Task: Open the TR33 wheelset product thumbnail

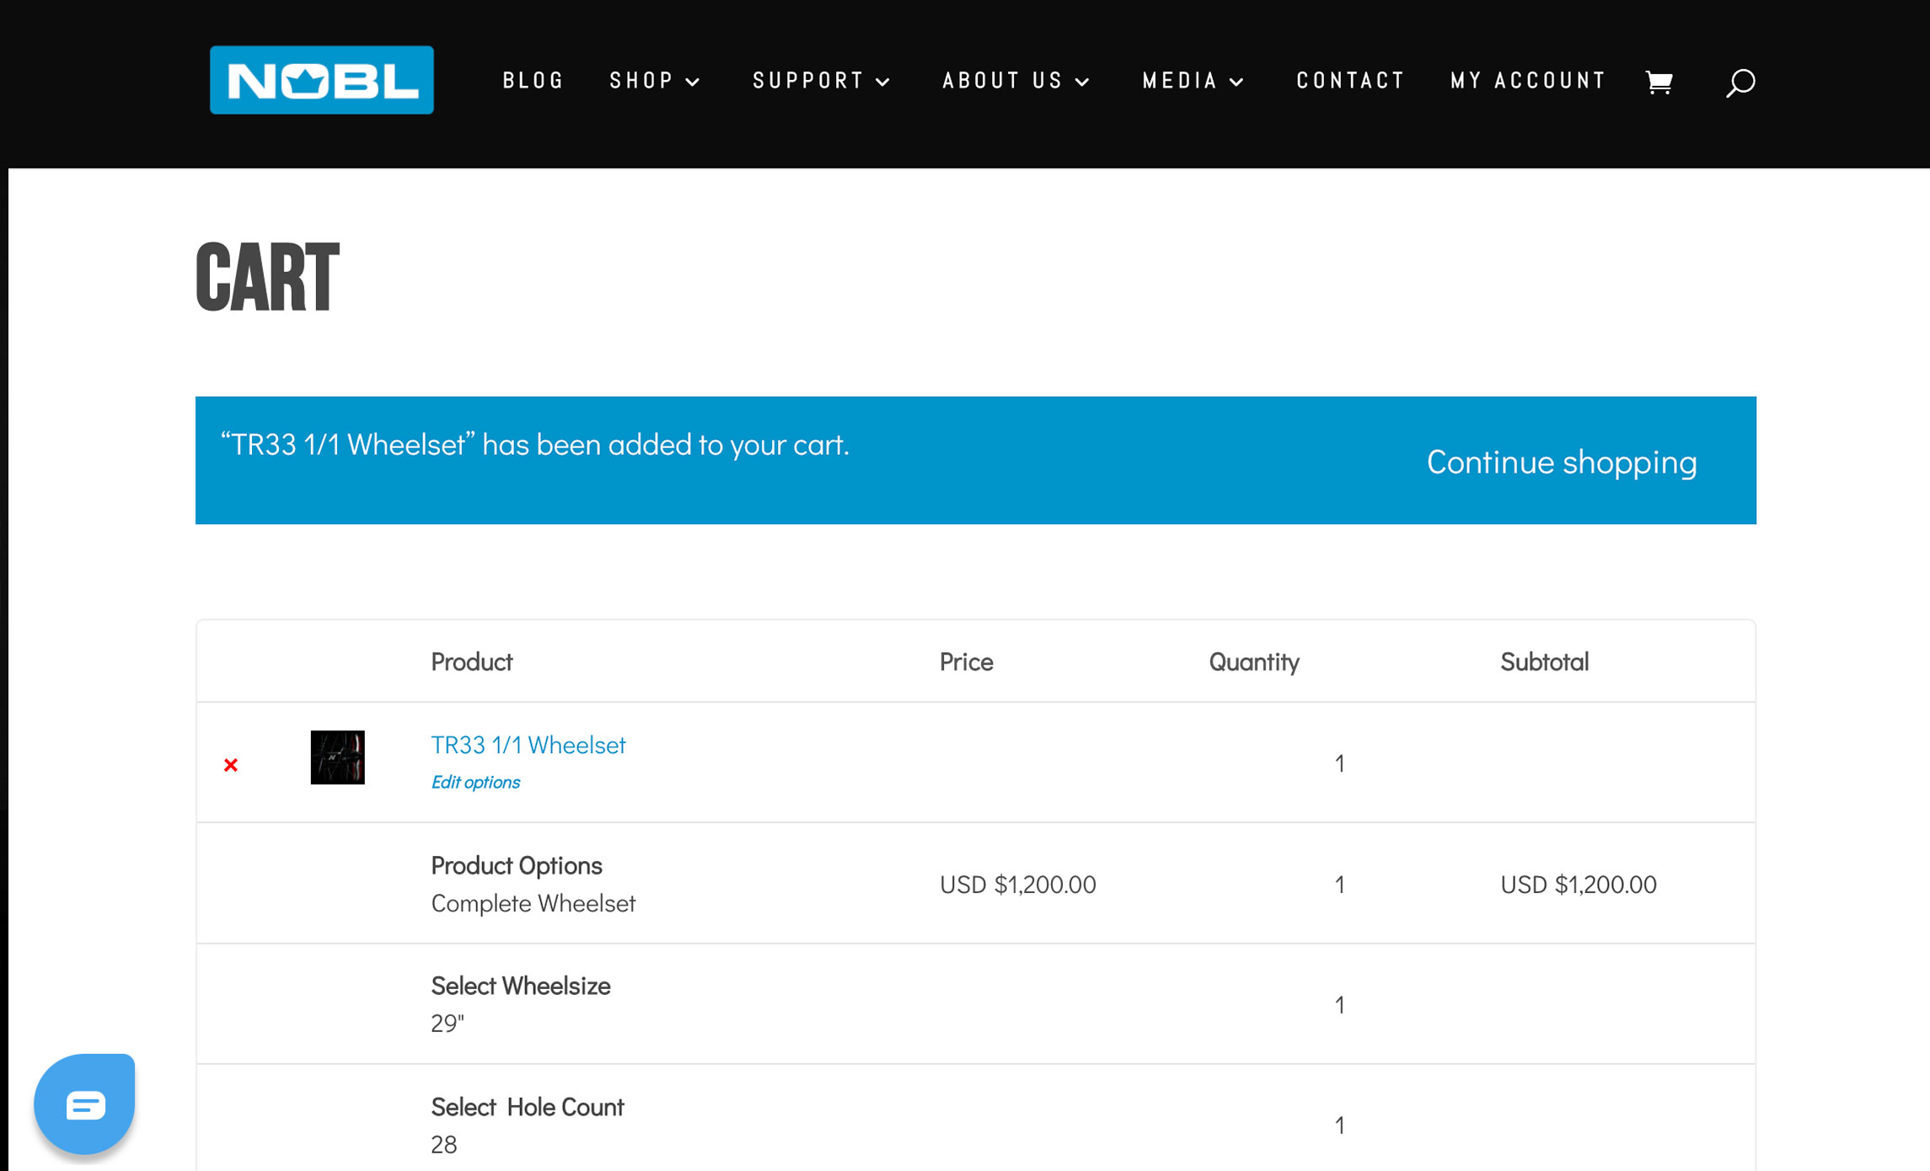Action: pyautogui.click(x=337, y=757)
